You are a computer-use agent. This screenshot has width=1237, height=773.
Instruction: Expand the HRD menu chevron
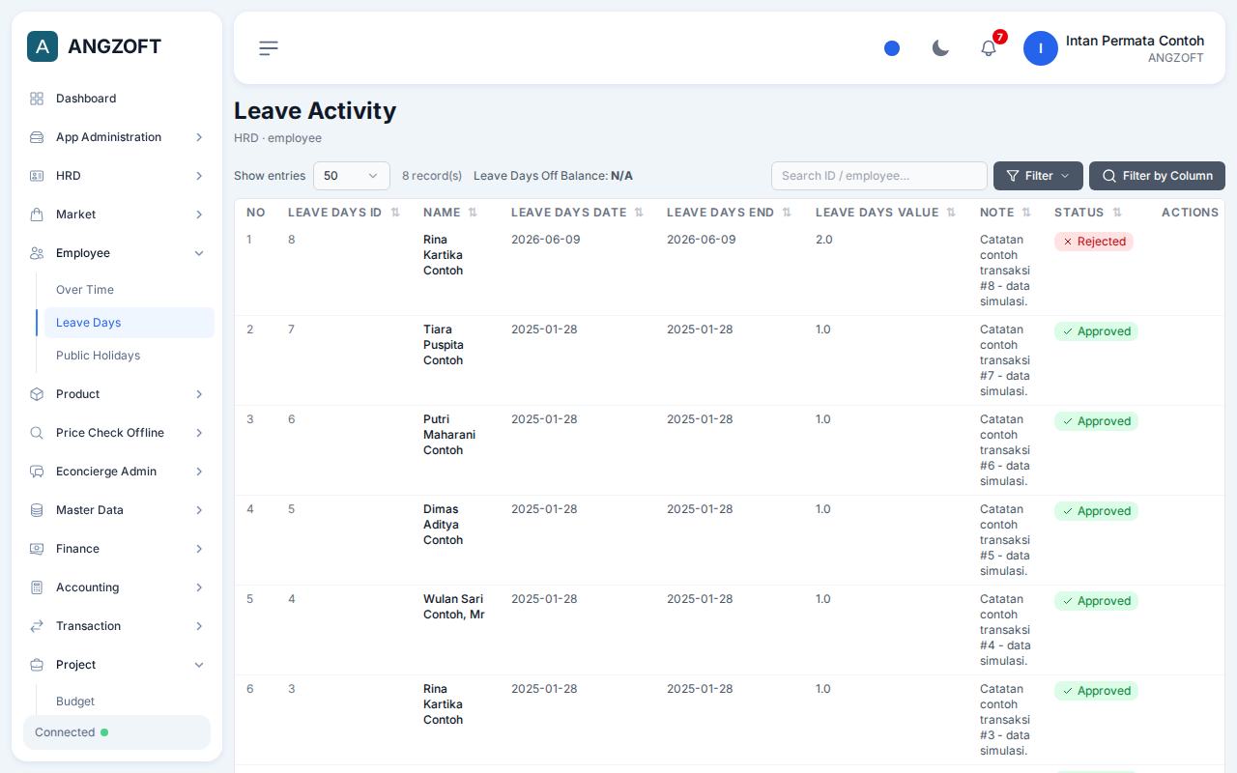point(199,176)
